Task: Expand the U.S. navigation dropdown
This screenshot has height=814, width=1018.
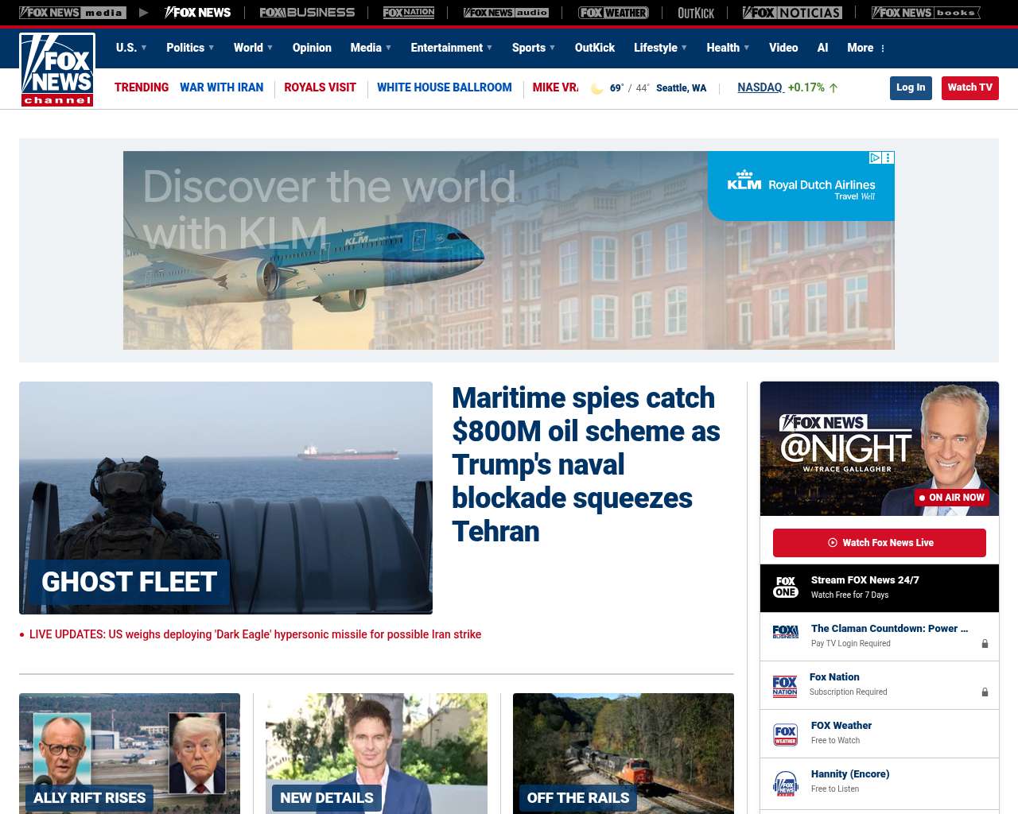Action: (131, 48)
